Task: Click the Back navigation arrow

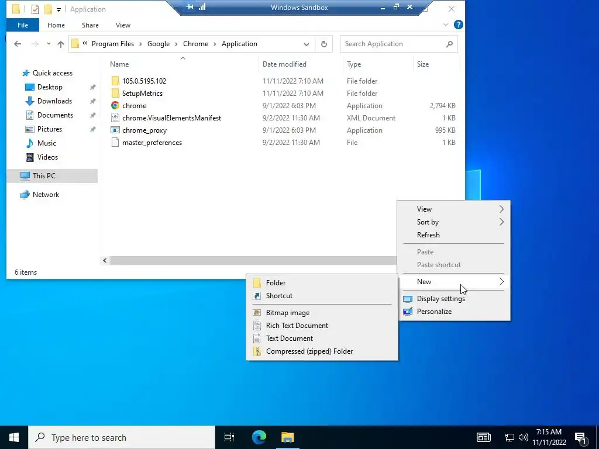Action: tap(18, 44)
